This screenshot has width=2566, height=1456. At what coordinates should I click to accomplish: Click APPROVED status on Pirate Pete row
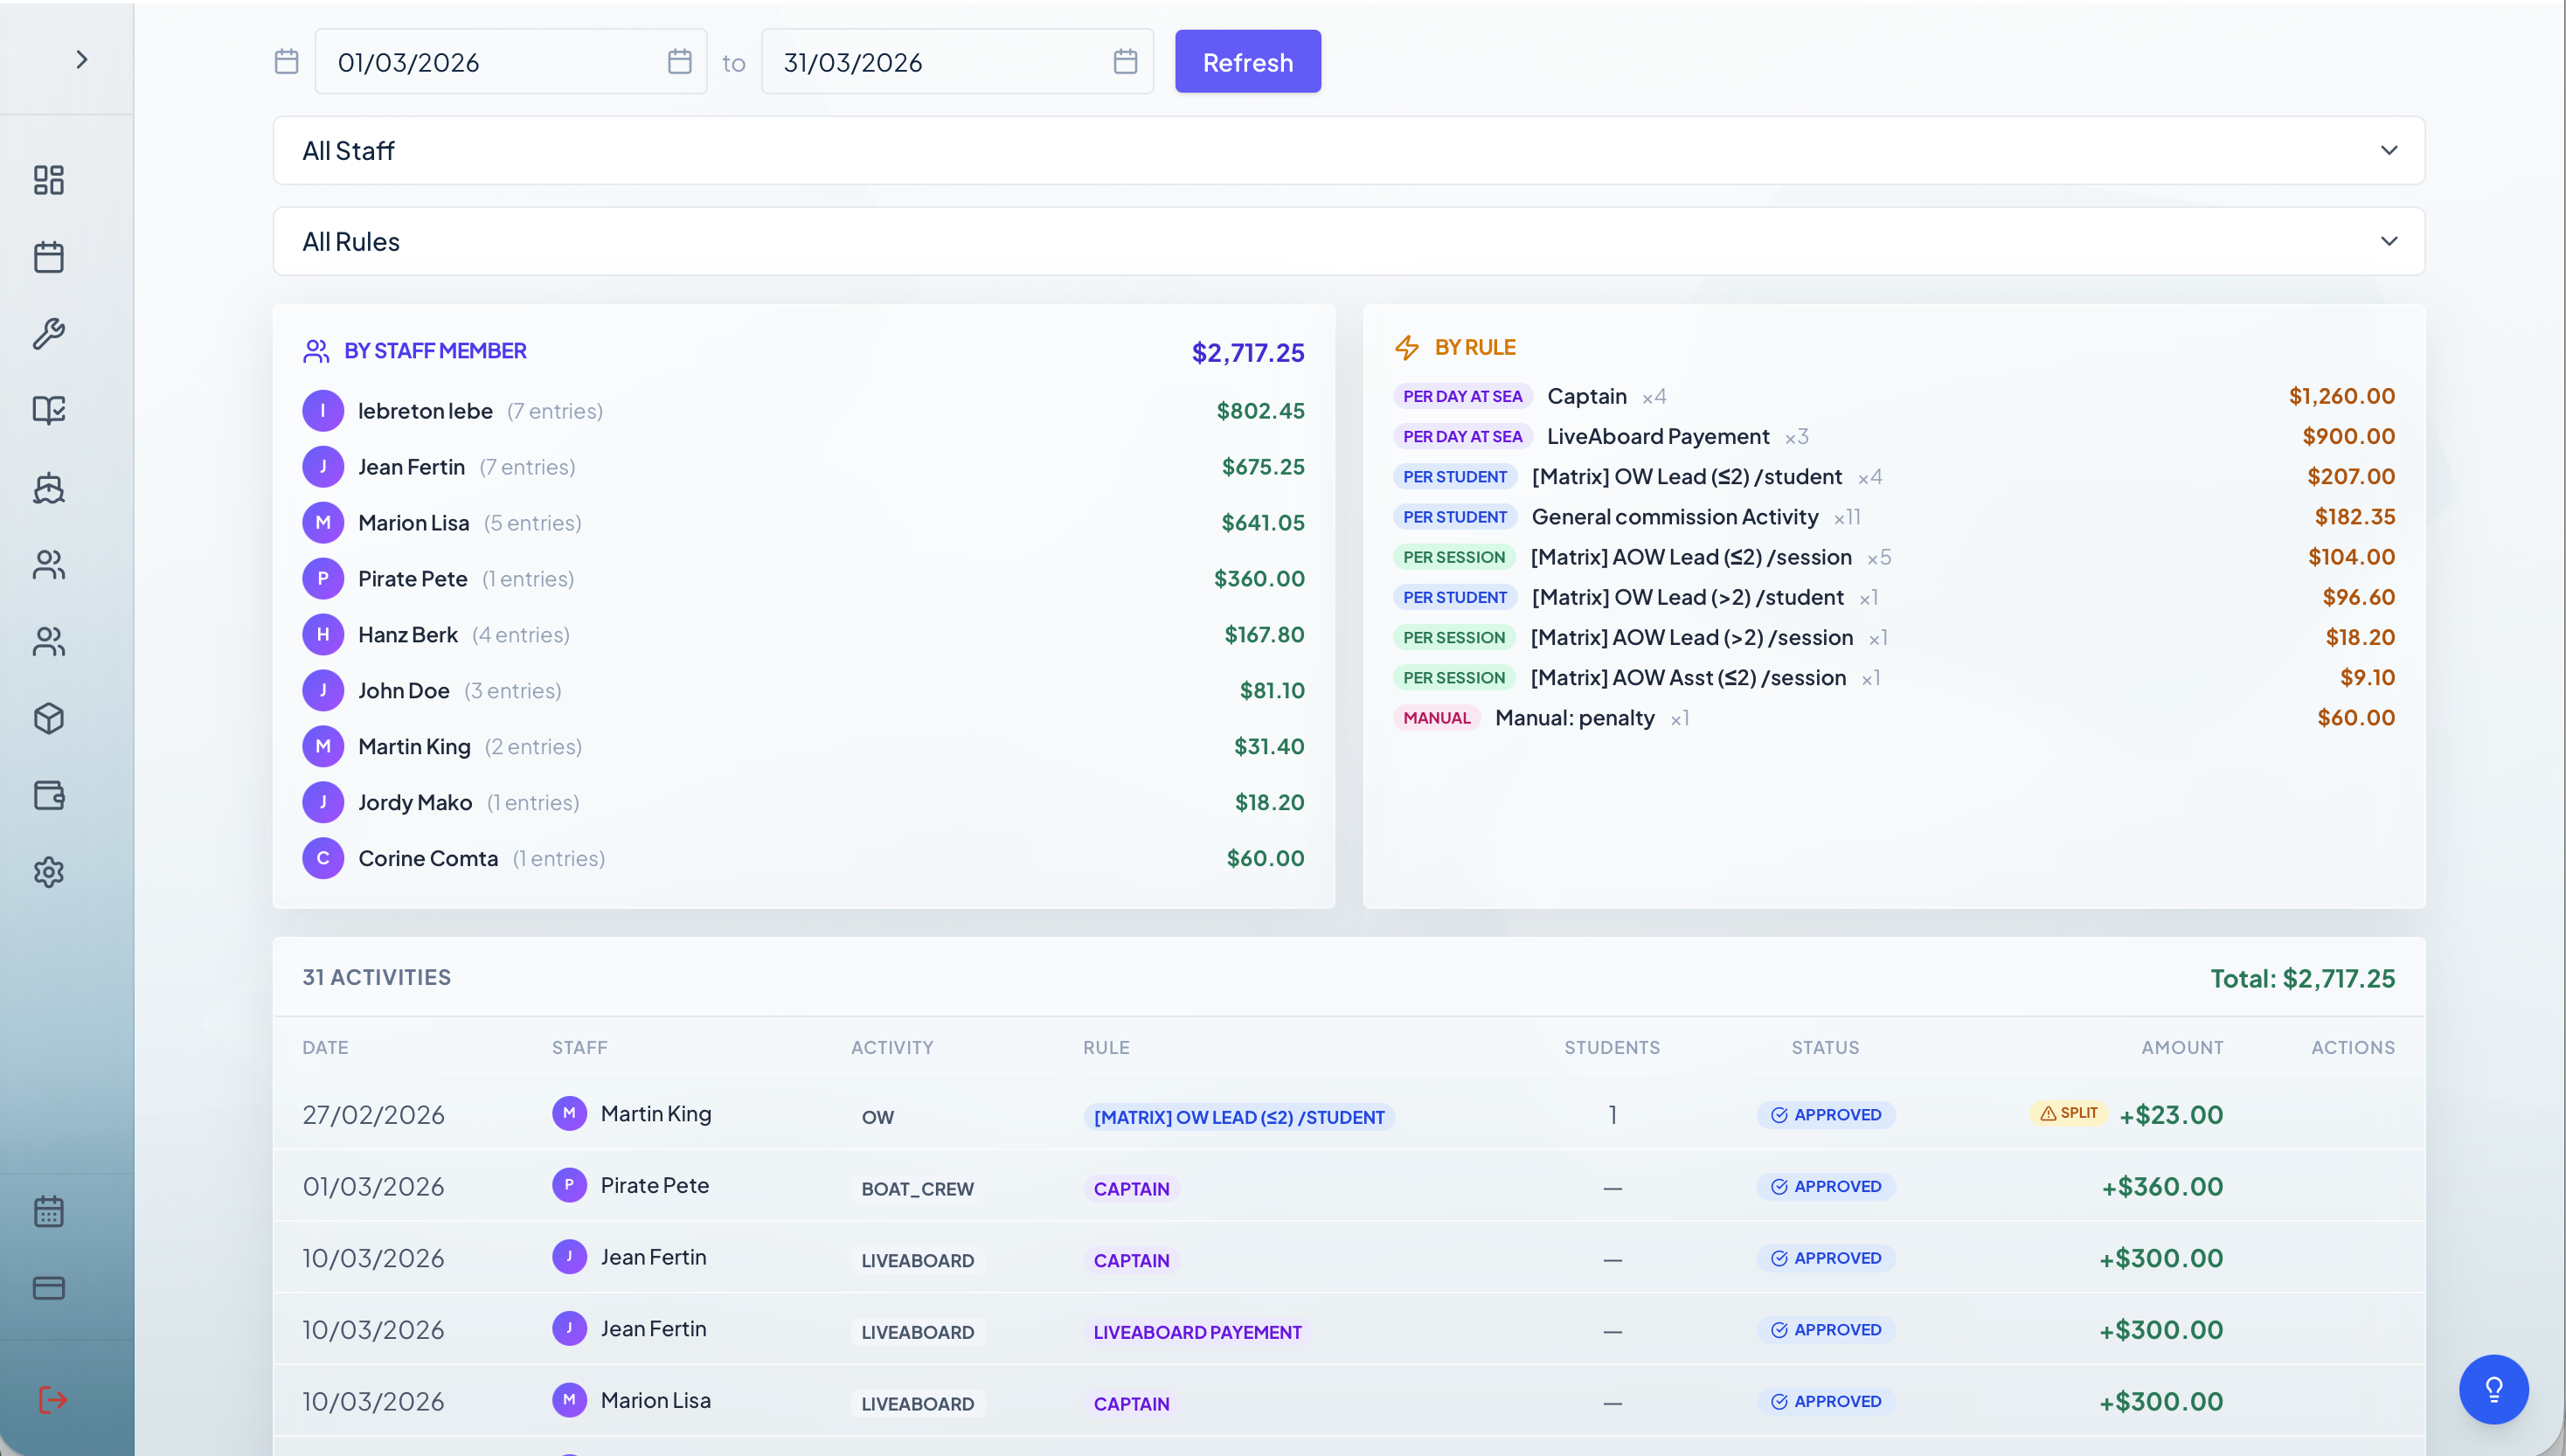pos(1826,1187)
